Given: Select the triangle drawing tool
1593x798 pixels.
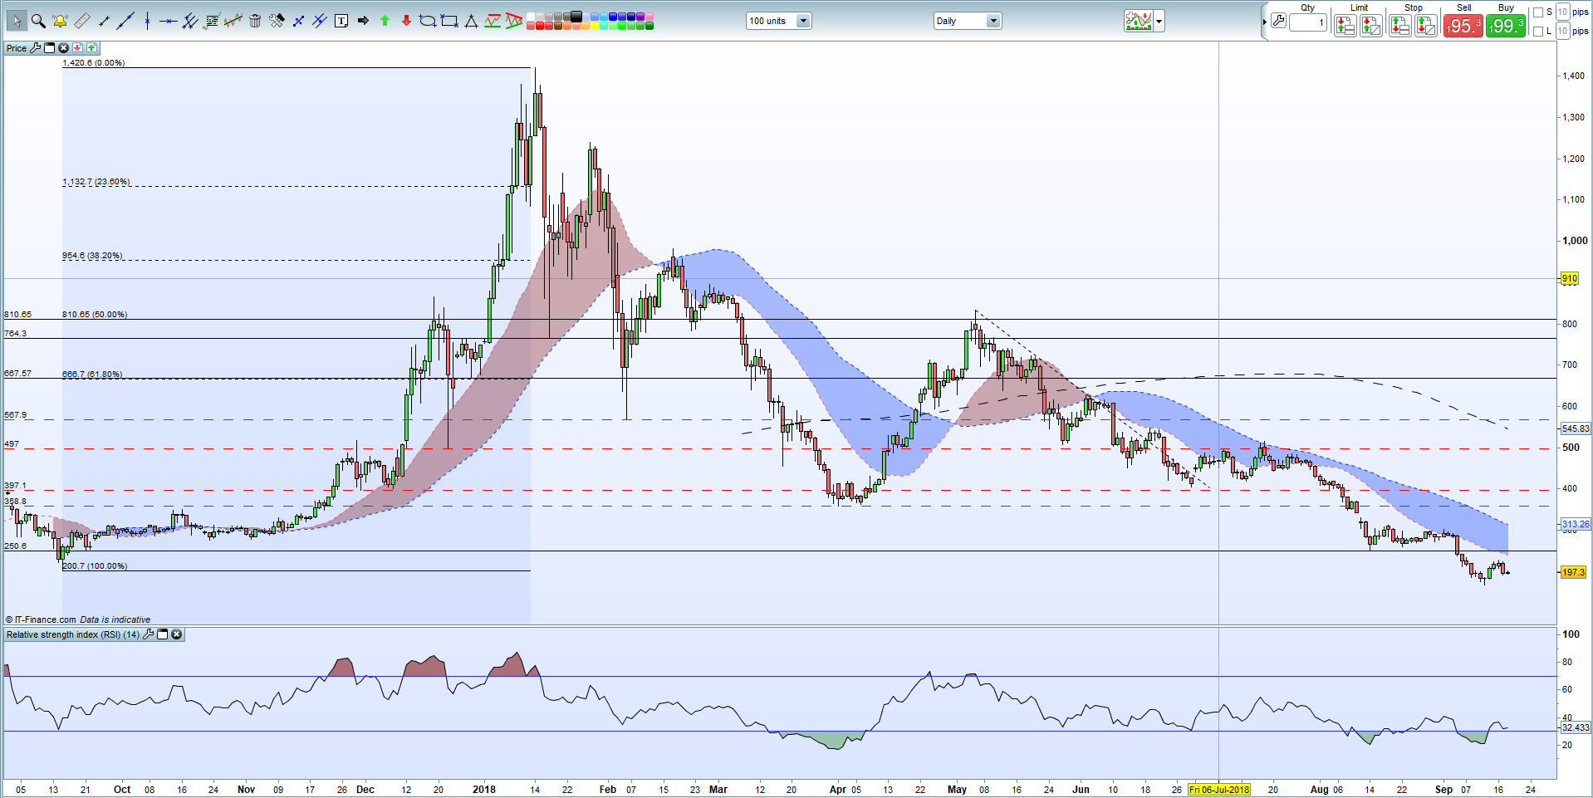Looking at the screenshot, I should (x=471, y=21).
